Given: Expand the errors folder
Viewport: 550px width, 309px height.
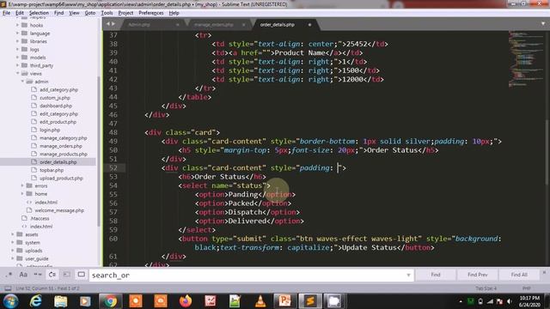Looking at the screenshot, I should tap(23, 185).
